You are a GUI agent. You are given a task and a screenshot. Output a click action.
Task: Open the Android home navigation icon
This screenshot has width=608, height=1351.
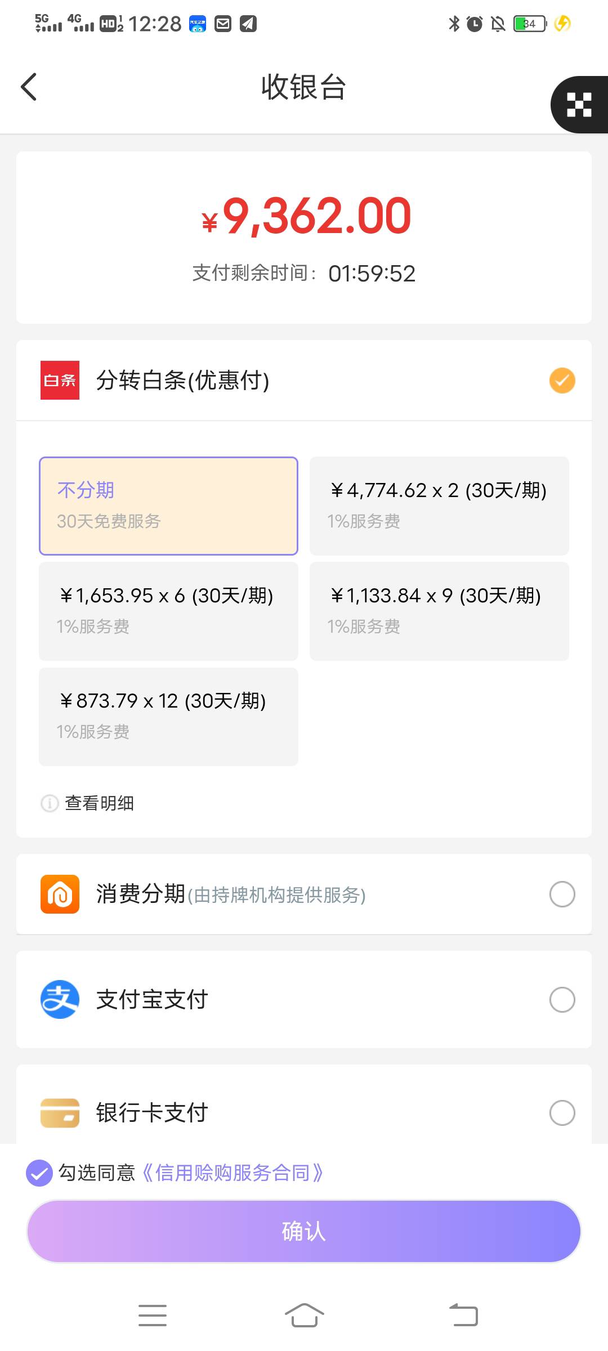point(304,1315)
